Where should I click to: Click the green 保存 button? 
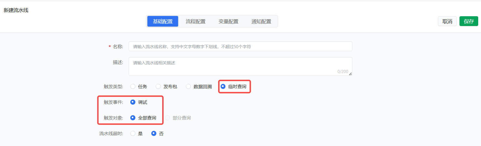click(x=469, y=21)
